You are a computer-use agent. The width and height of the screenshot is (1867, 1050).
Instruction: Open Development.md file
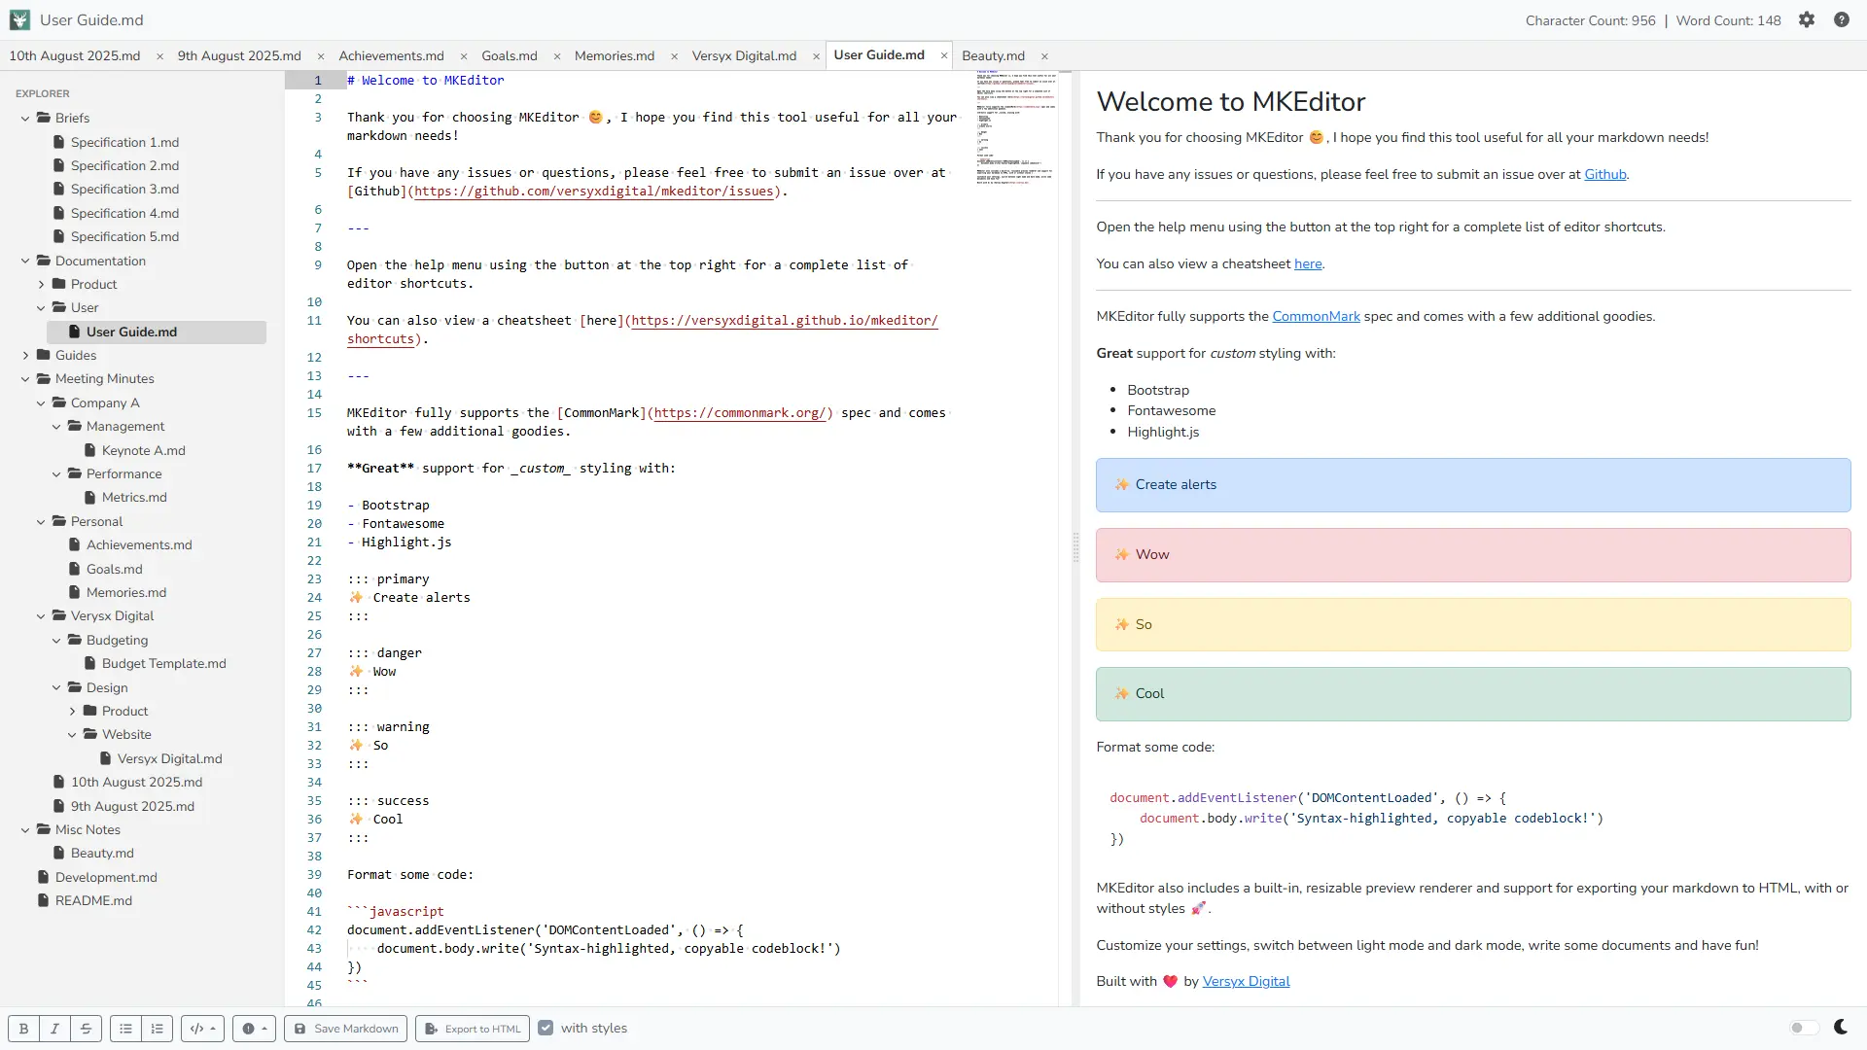click(x=106, y=877)
